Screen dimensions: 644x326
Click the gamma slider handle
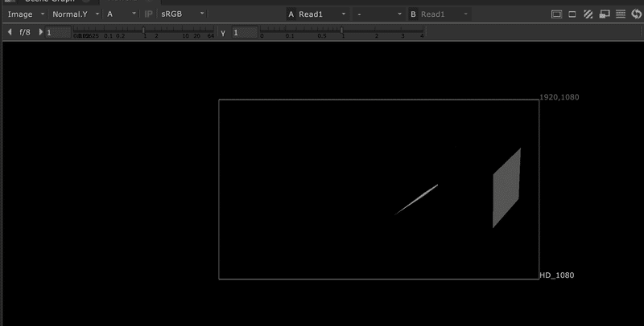point(341,30)
